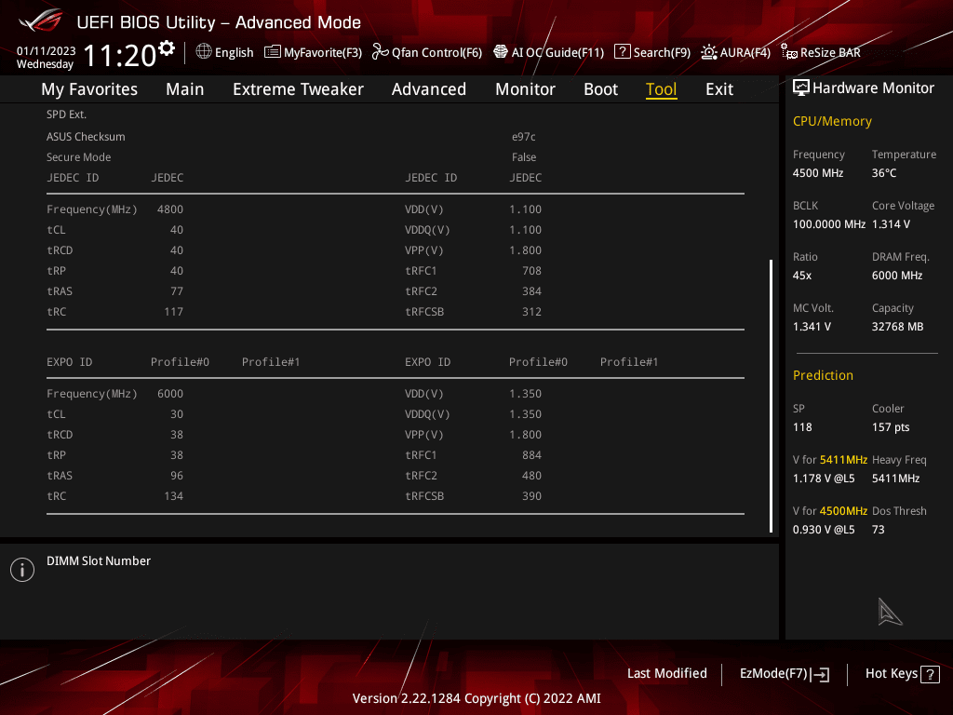This screenshot has width=953, height=715.
Task: Open Qfan Control fan icon
Action: [x=381, y=52]
